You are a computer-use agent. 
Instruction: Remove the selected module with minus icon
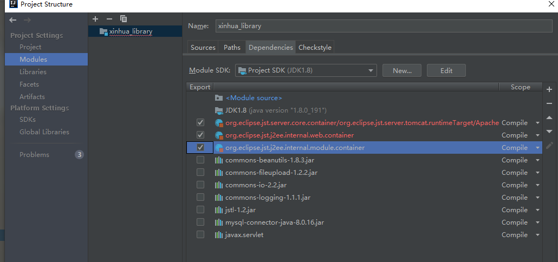109,19
